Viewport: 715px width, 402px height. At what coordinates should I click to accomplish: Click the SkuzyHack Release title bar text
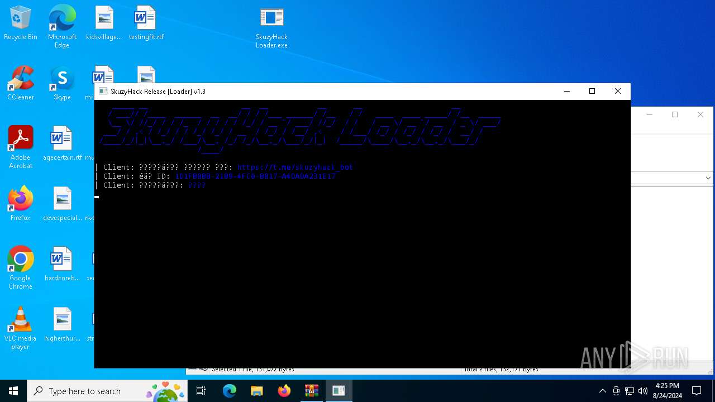click(x=158, y=91)
